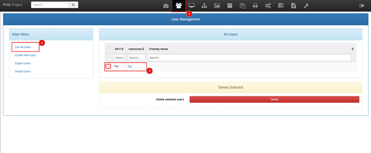Select Create New User menu item
The width and height of the screenshot is (371, 153).
click(x=25, y=55)
